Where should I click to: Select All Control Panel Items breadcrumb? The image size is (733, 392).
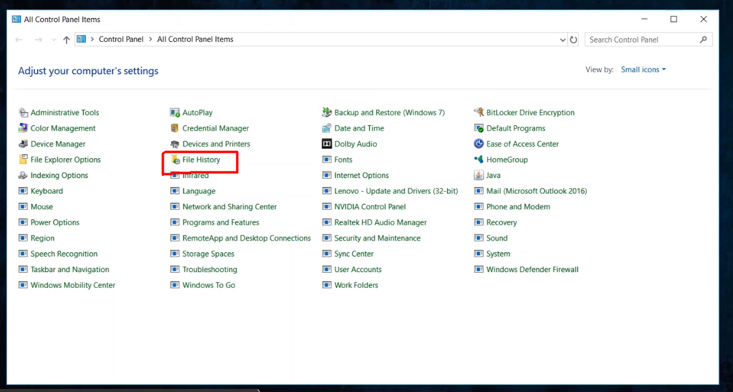click(195, 40)
